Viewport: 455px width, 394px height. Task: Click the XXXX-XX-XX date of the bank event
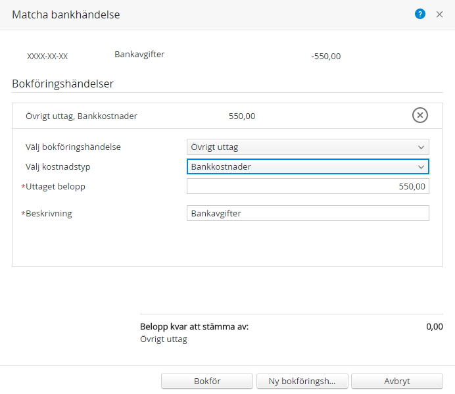[47, 57]
